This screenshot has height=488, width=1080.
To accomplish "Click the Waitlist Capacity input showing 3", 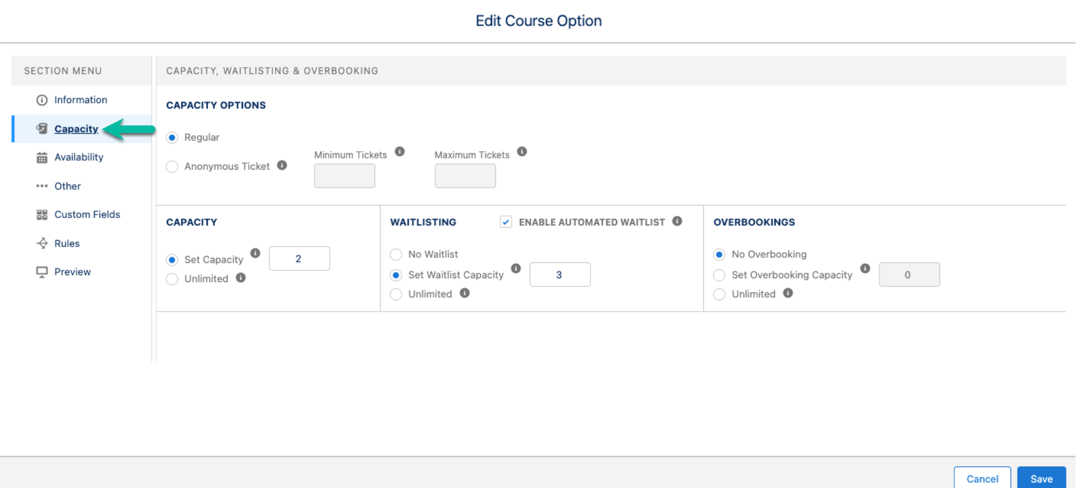I will [560, 274].
